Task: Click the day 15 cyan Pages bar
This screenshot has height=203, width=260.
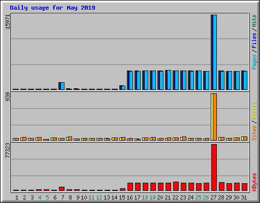Action: (123, 88)
